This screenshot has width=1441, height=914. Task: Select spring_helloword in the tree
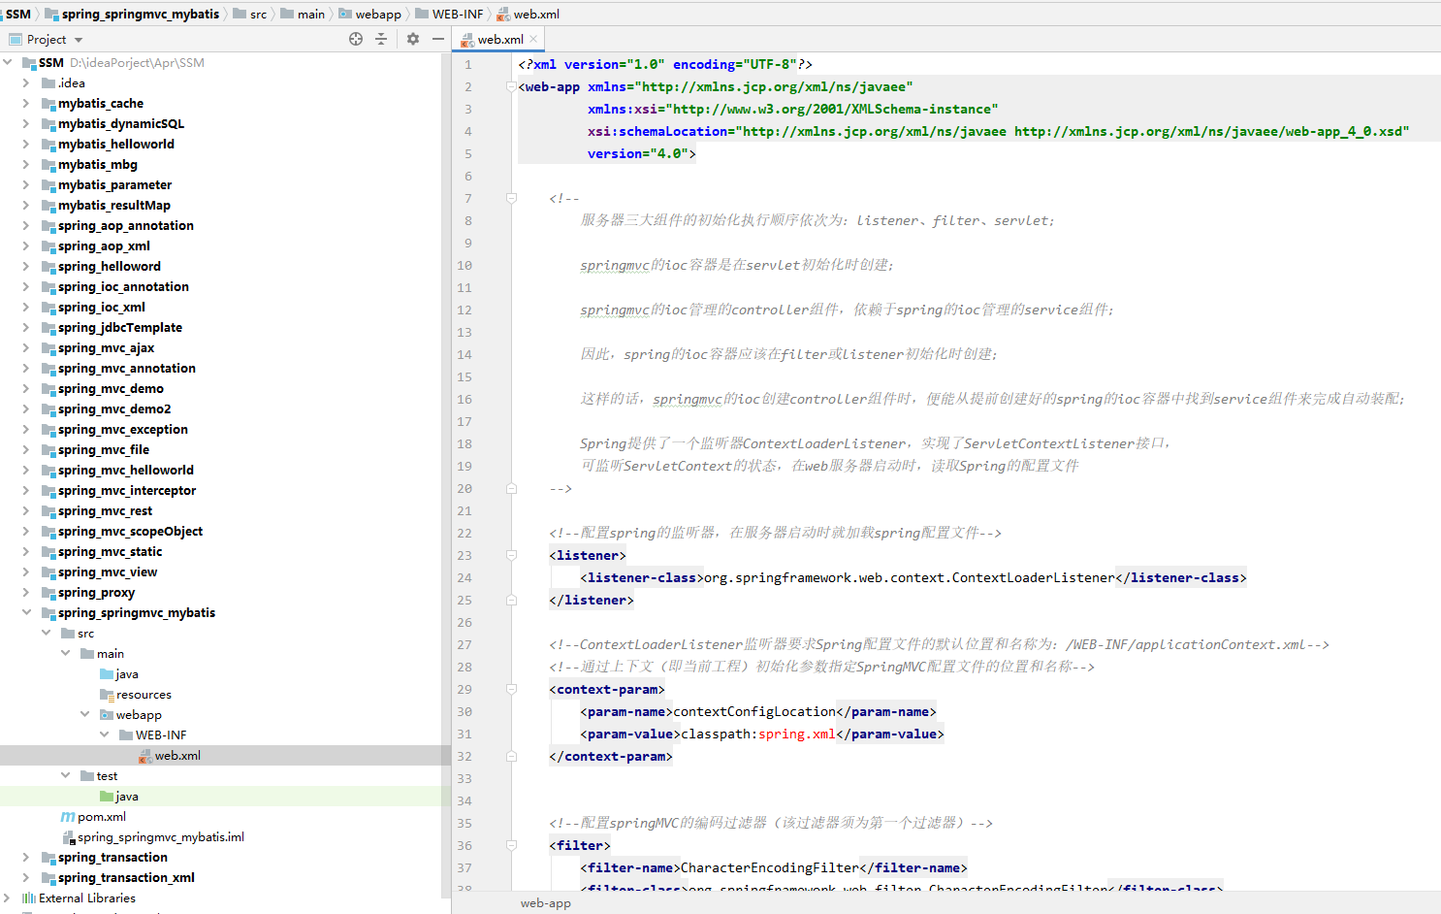coord(109,266)
